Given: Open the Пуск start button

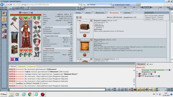Looking at the screenshot, I should coord(4,94).
